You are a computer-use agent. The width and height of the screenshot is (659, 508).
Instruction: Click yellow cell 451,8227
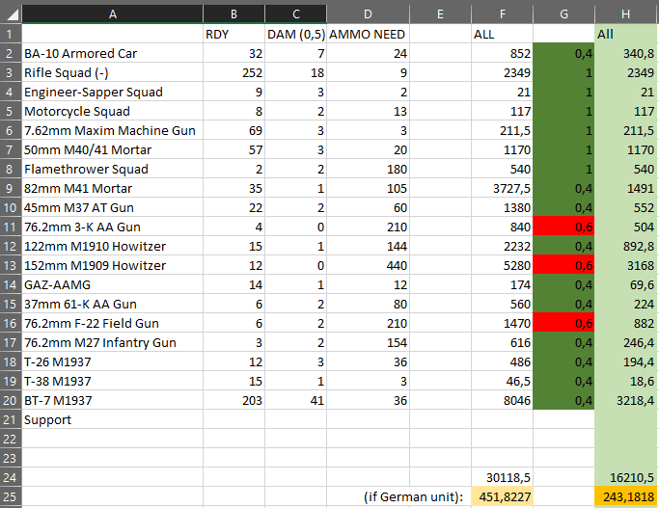(503, 496)
